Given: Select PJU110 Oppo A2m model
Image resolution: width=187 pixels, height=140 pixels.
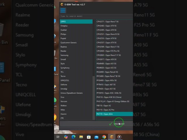Looking at the screenshot, I should 114,114.
